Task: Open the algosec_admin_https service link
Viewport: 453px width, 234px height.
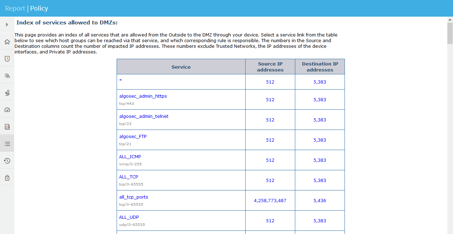Action: tap(143, 96)
